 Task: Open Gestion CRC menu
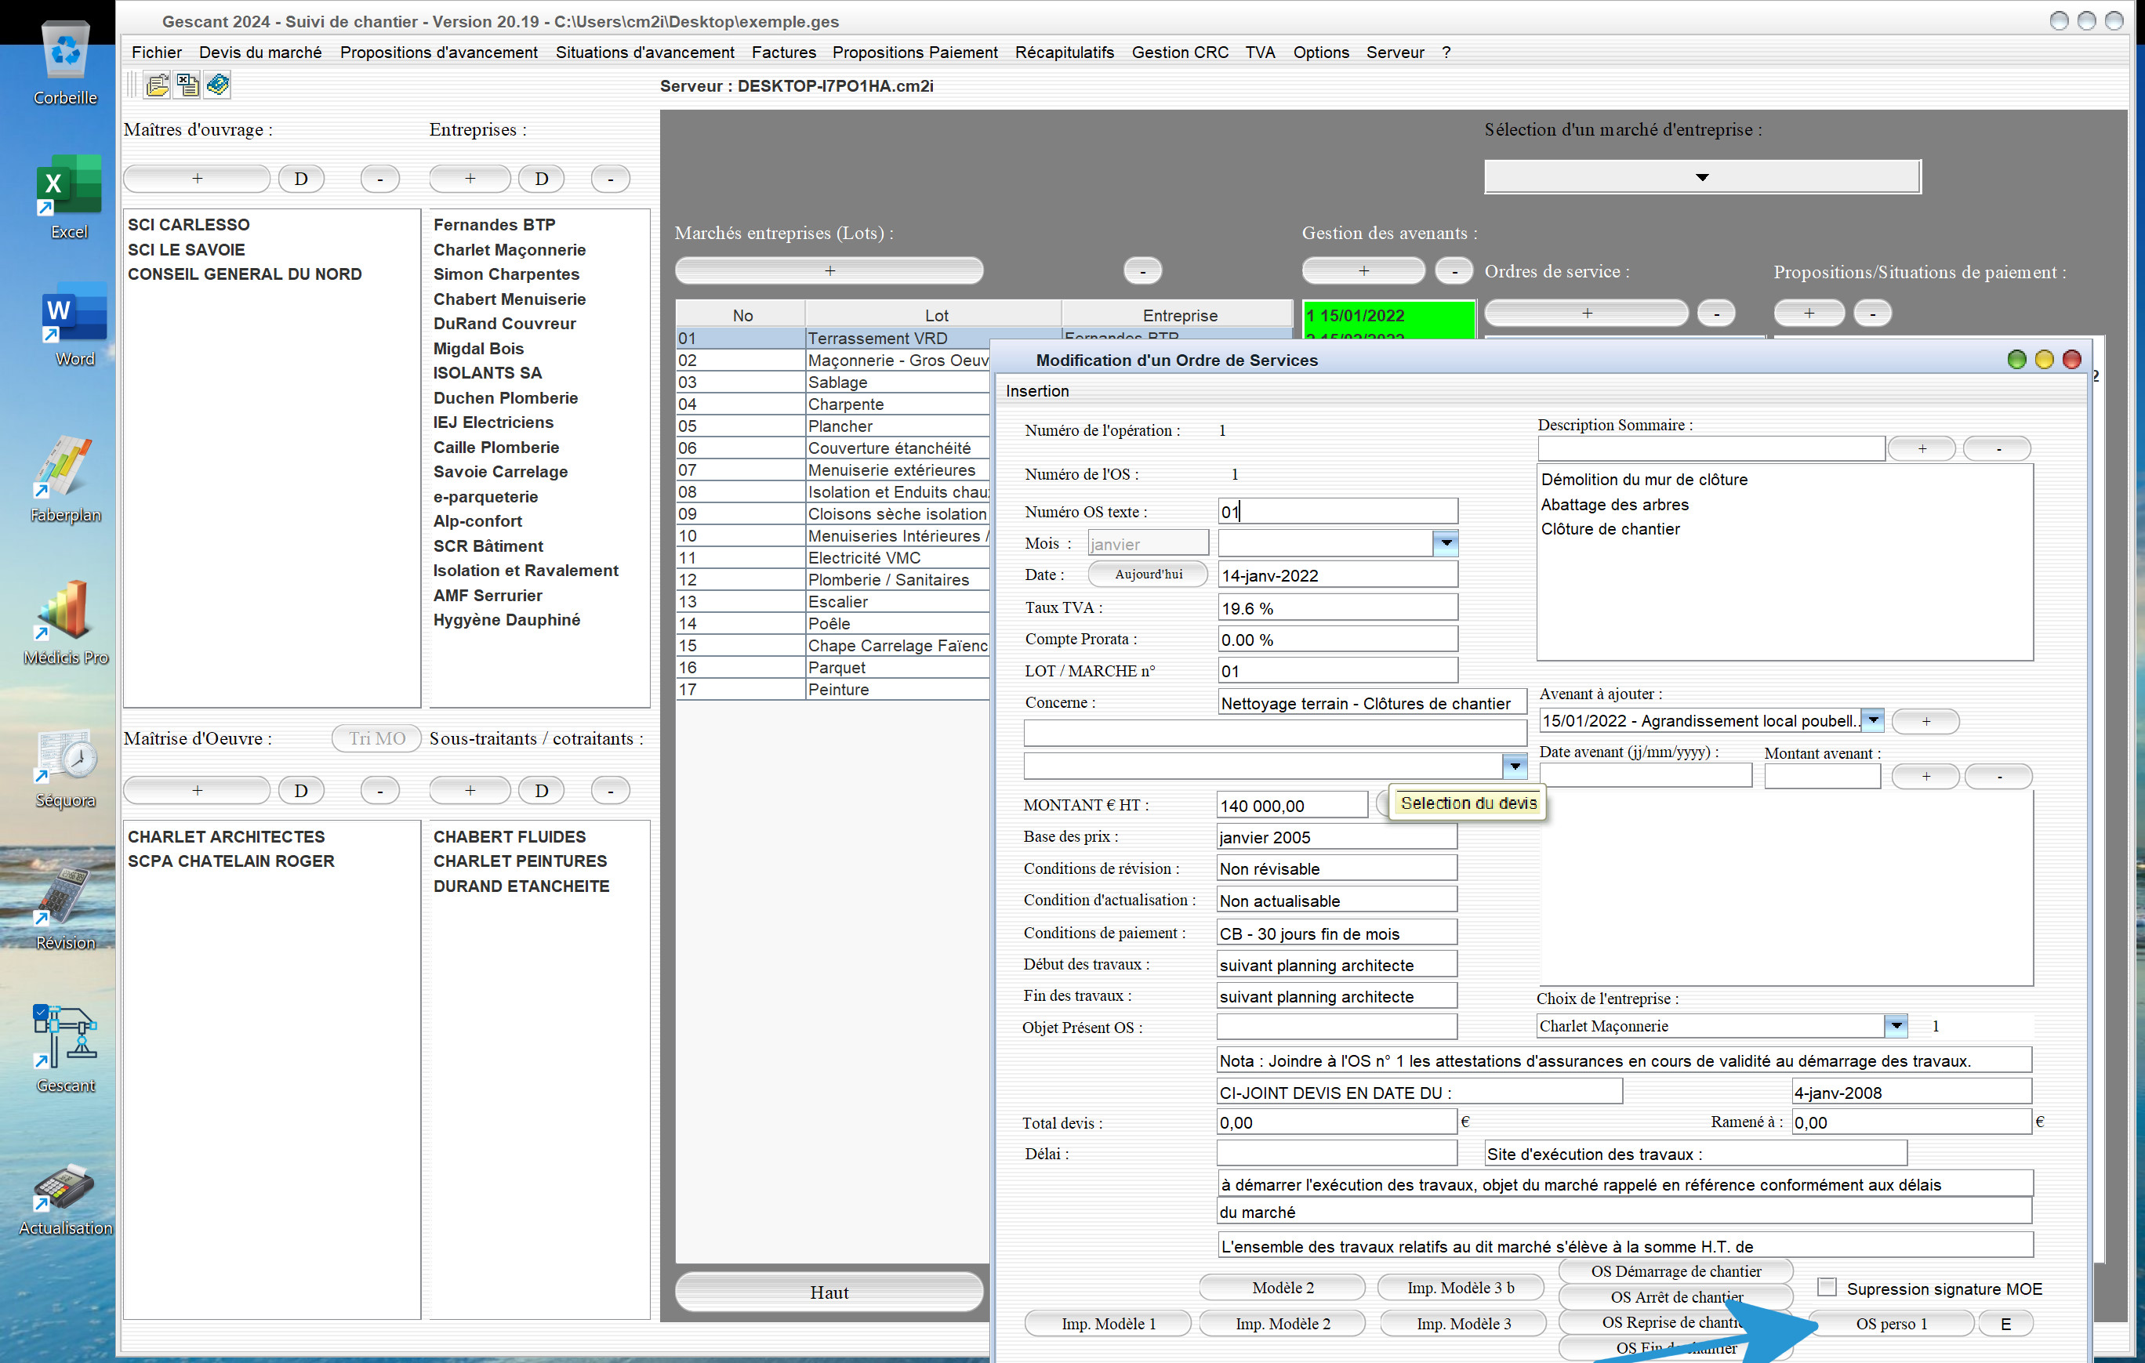pos(1179,53)
